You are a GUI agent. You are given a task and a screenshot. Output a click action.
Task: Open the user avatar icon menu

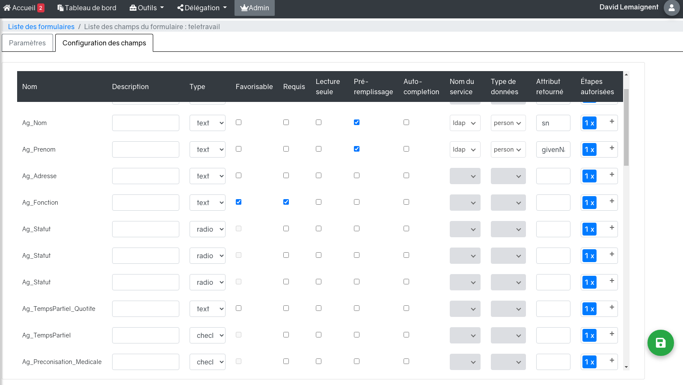pyautogui.click(x=671, y=8)
